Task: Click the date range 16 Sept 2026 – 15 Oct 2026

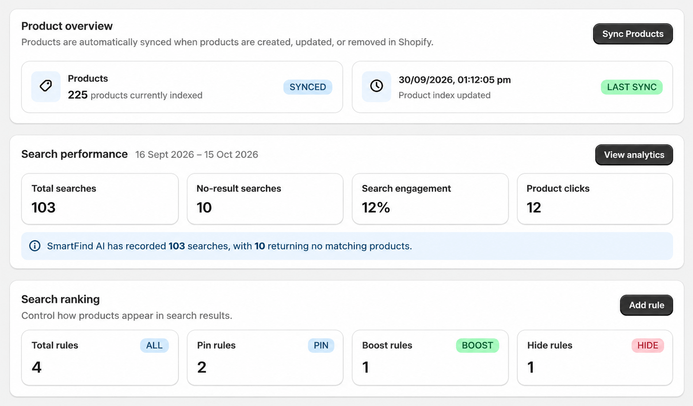Action: click(197, 155)
